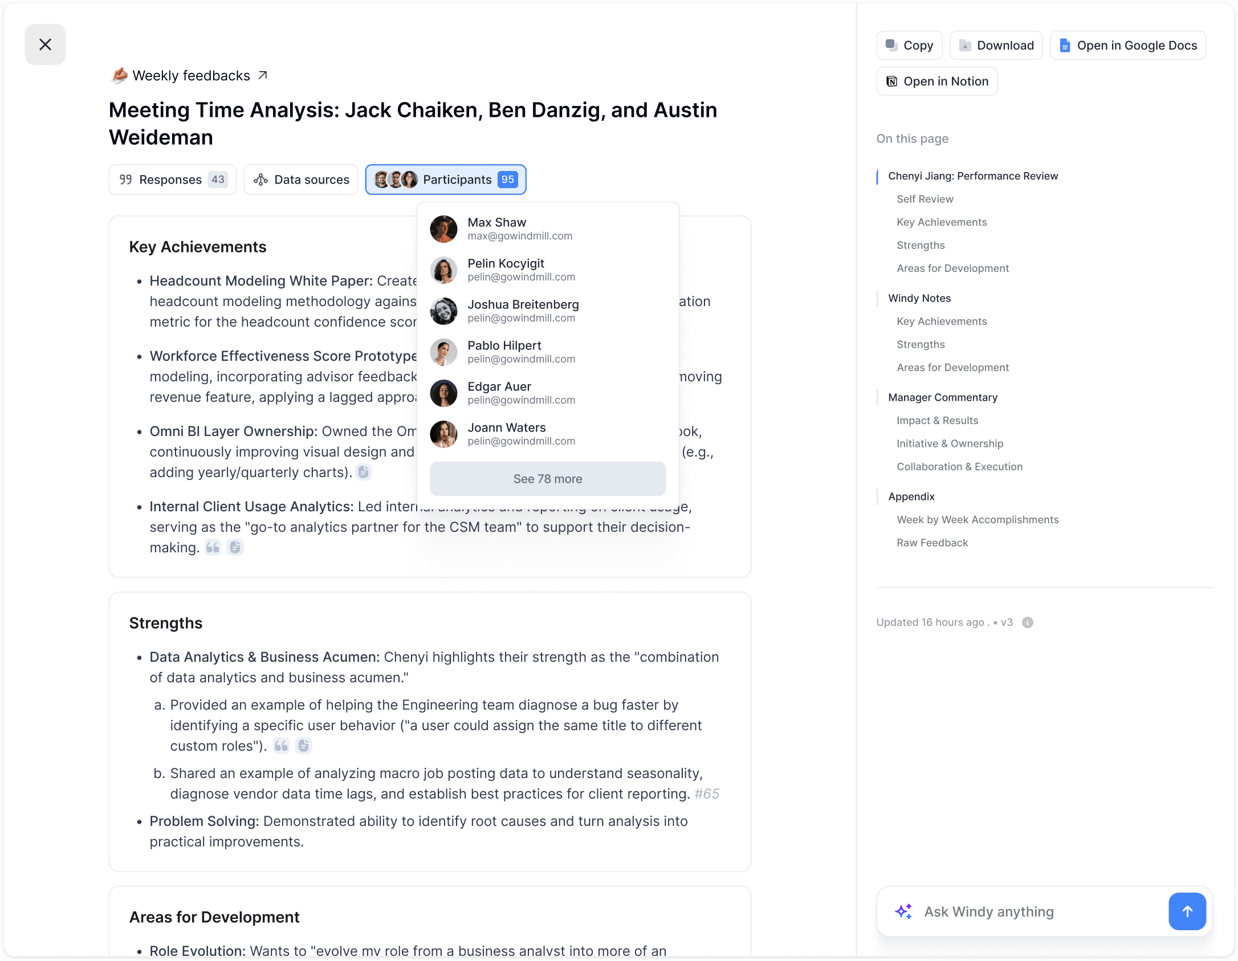The width and height of the screenshot is (1238, 961).
Task: Download the report
Action: pyautogui.click(x=996, y=46)
